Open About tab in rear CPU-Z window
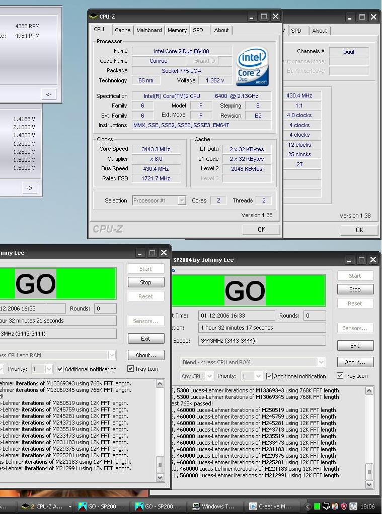Screen dimensions: 382x516 [x=320, y=31]
